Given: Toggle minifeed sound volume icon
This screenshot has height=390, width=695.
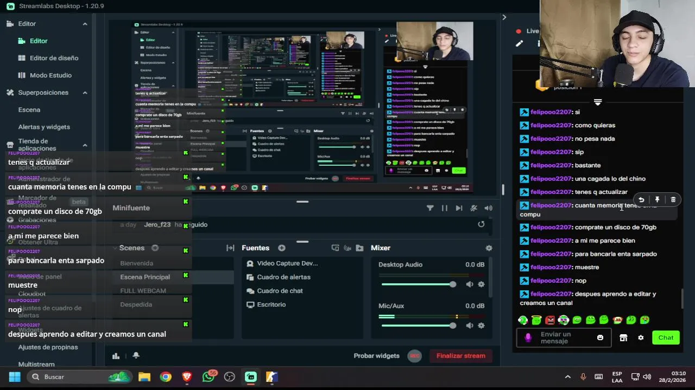Looking at the screenshot, I should pyautogui.click(x=489, y=208).
